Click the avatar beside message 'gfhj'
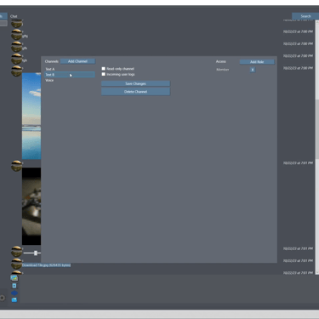The height and width of the screenshot is (319, 319). (16, 35)
